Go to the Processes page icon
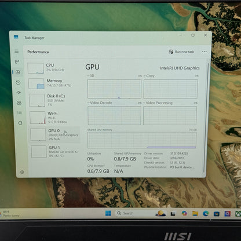The height and width of the screenshot is (241, 241). pyautogui.click(x=17, y=61)
